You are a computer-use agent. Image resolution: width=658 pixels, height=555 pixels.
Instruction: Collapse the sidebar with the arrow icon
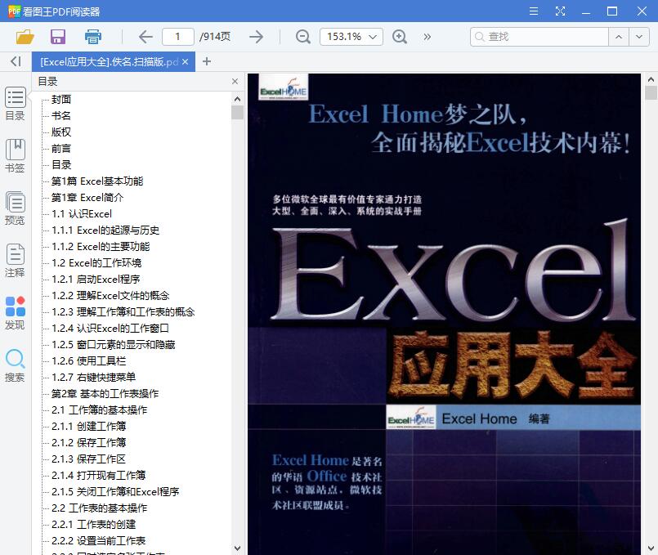click(16, 61)
